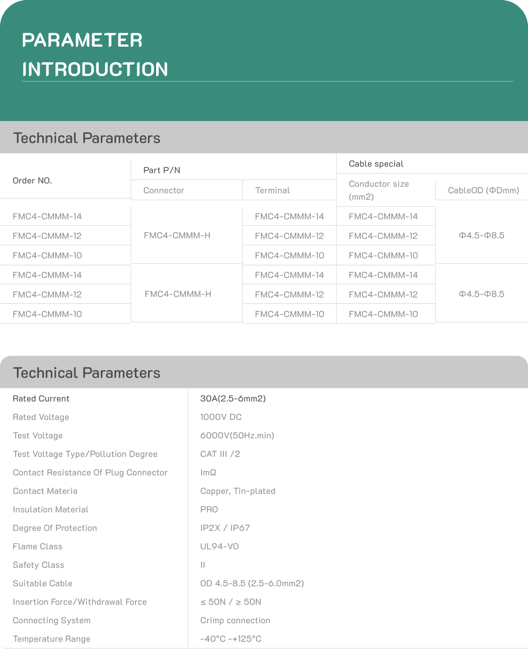Select the 'CAT III /2' value
The width and height of the screenshot is (528, 649).
pyautogui.click(x=220, y=454)
